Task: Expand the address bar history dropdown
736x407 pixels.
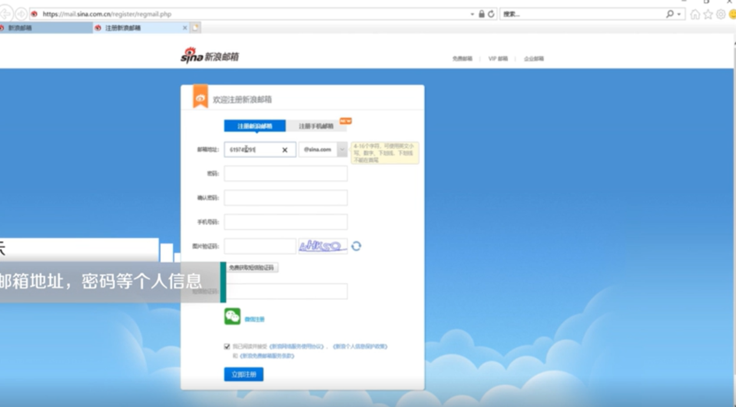Action: (472, 14)
